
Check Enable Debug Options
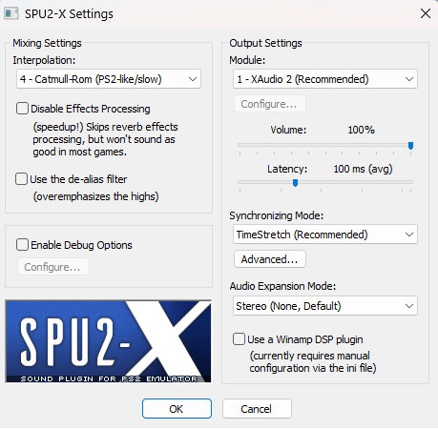tap(22, 245)
